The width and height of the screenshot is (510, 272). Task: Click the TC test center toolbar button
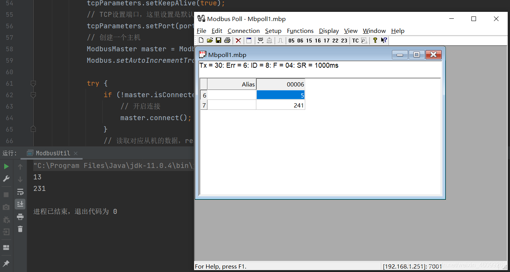pyautogui.click(x=355, y=41)
